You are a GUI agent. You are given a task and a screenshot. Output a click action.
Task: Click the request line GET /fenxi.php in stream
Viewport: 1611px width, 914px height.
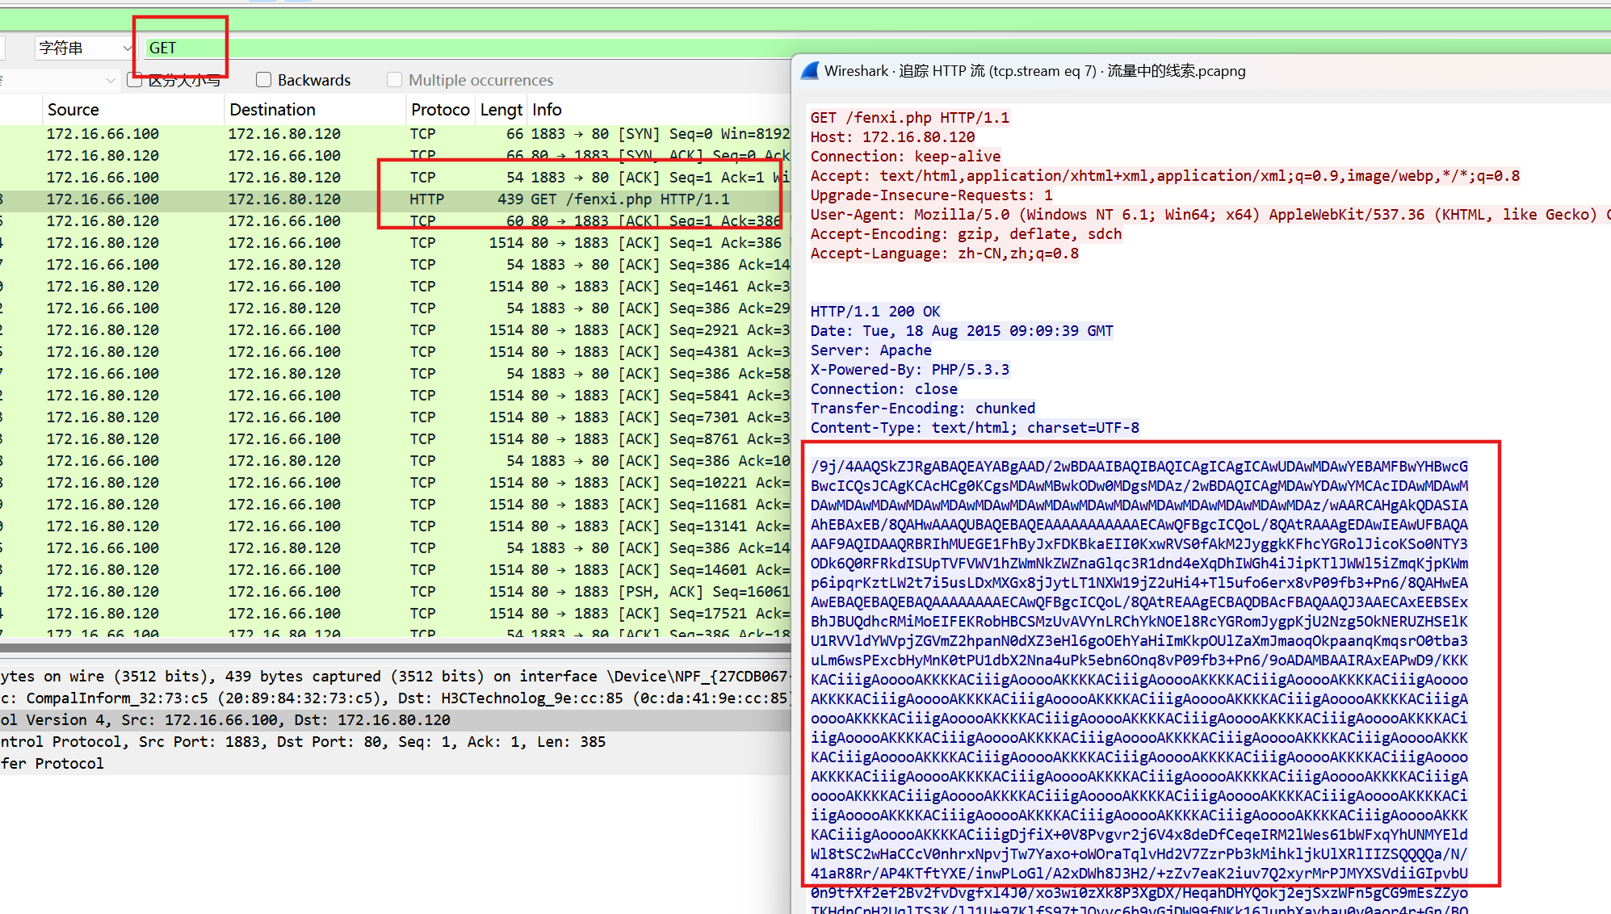tap(910, 118)
